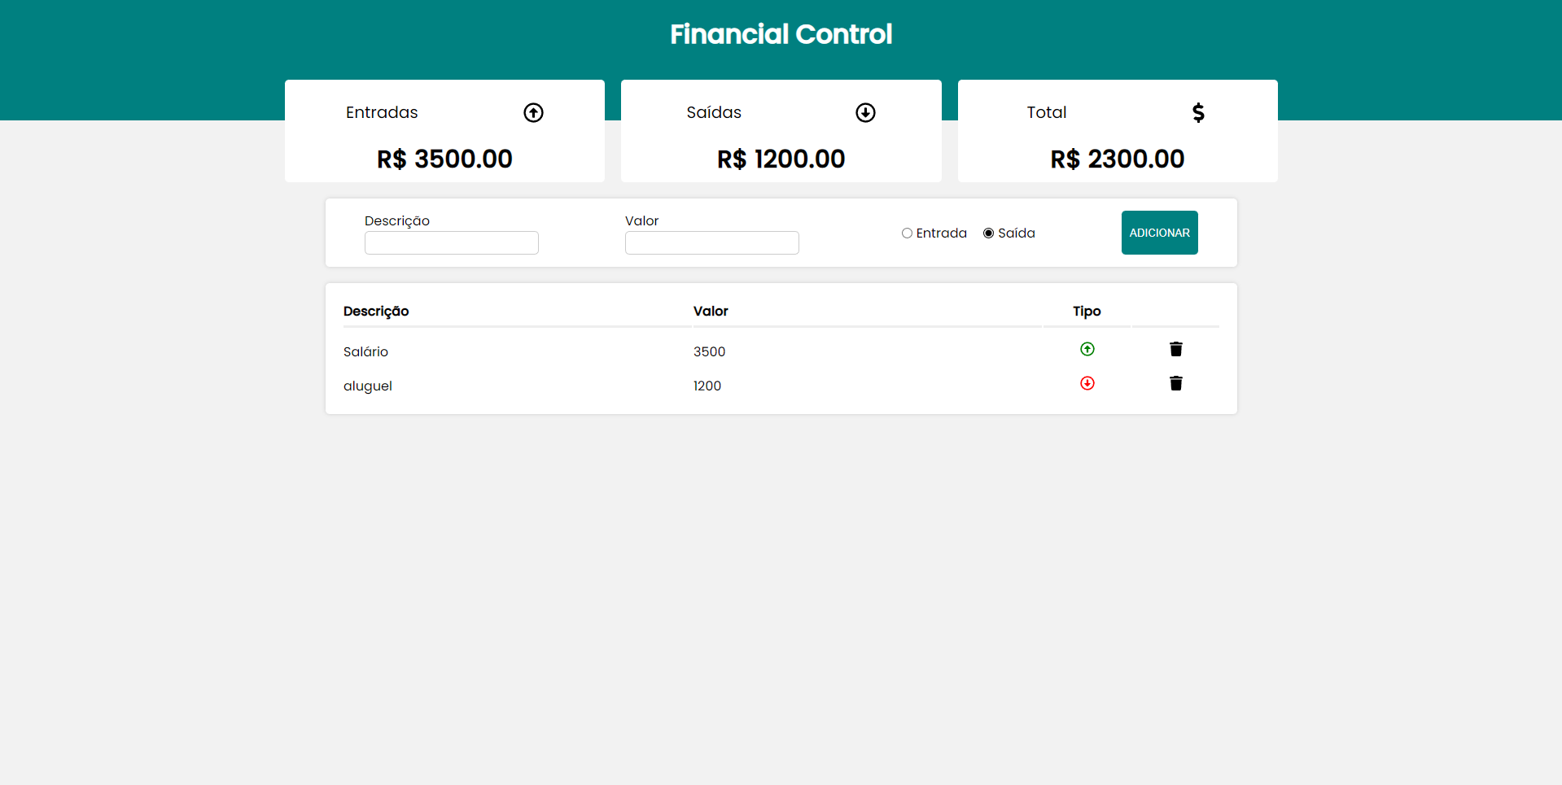Click the R$ 2300.00 amount on Total card
This screenshot has width=1562, height=785.
pyautogui.click(x=1117, y=159)
